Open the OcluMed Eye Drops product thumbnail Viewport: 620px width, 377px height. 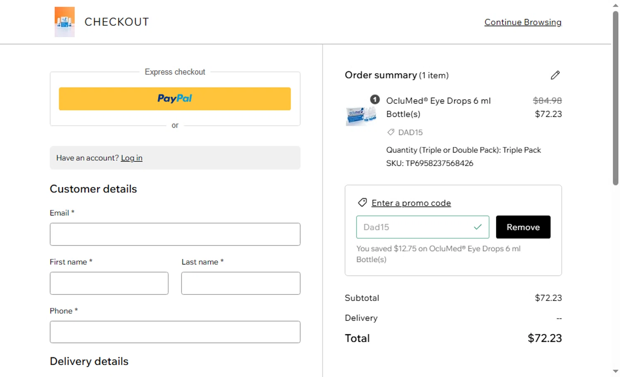(x=361, y=116)
